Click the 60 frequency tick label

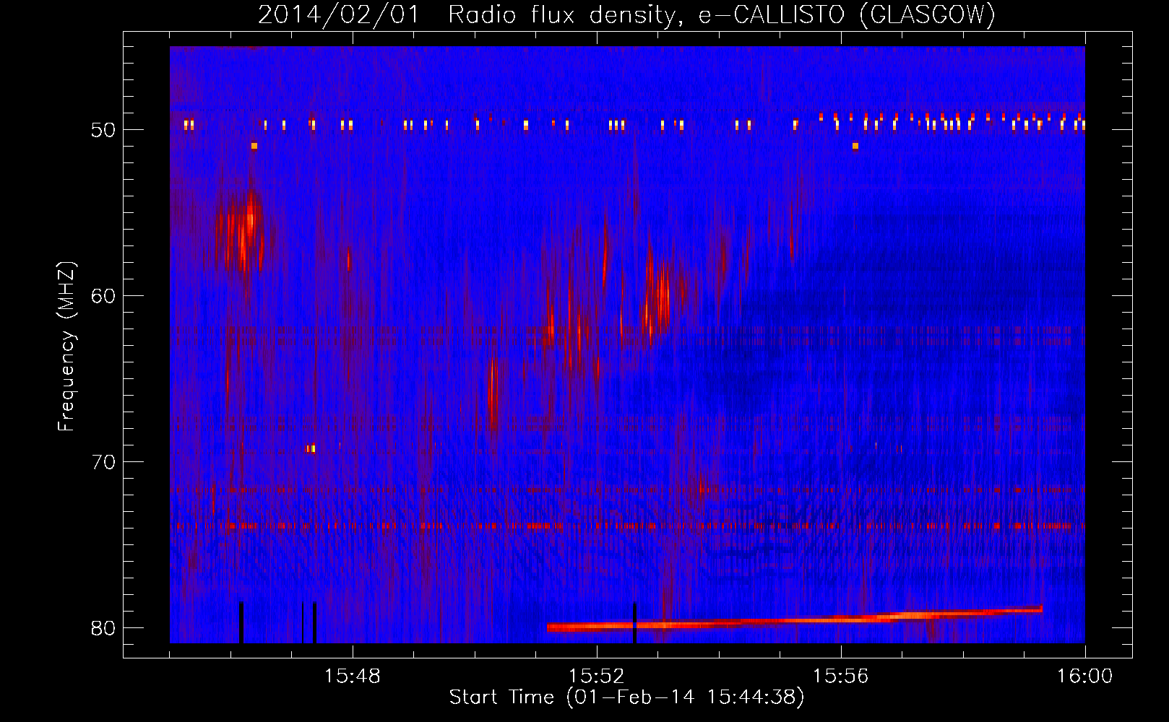[104, 296]
